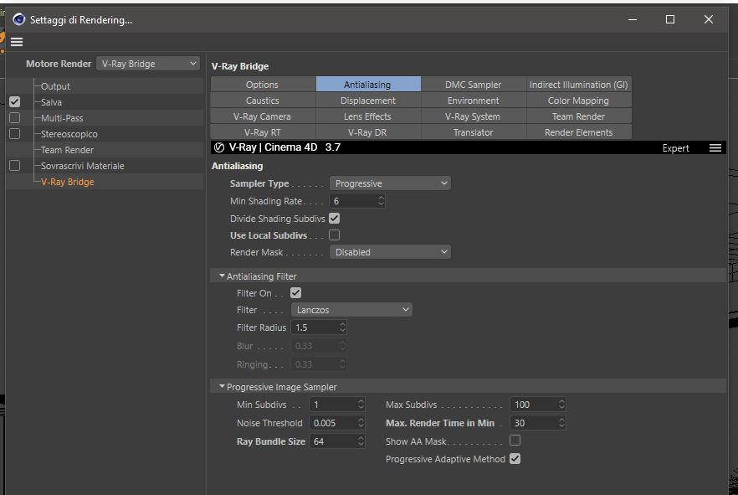Open the Render Elements tab

[579, 132]
